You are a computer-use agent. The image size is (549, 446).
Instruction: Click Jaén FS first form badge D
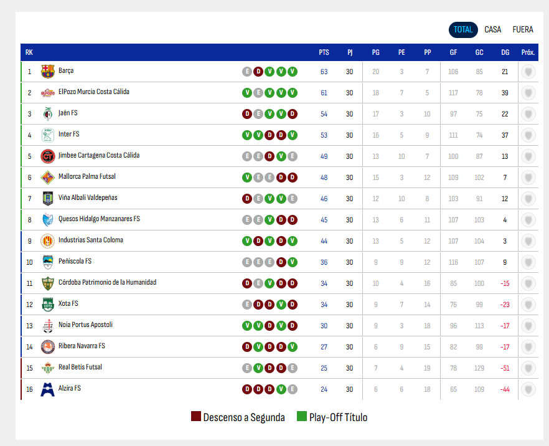pyautogui.click(x=247, y=114)
